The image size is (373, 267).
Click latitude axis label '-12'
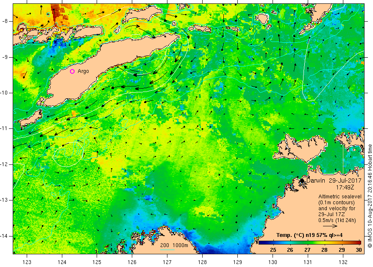click(x=4, y=164)
